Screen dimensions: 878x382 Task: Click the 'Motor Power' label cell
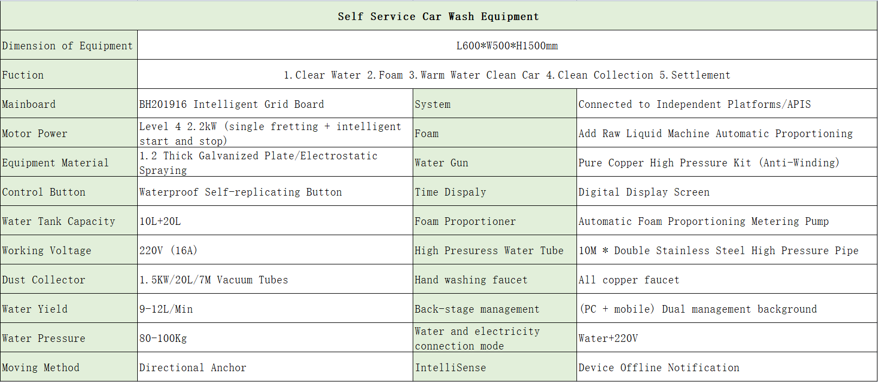(68, 133)
